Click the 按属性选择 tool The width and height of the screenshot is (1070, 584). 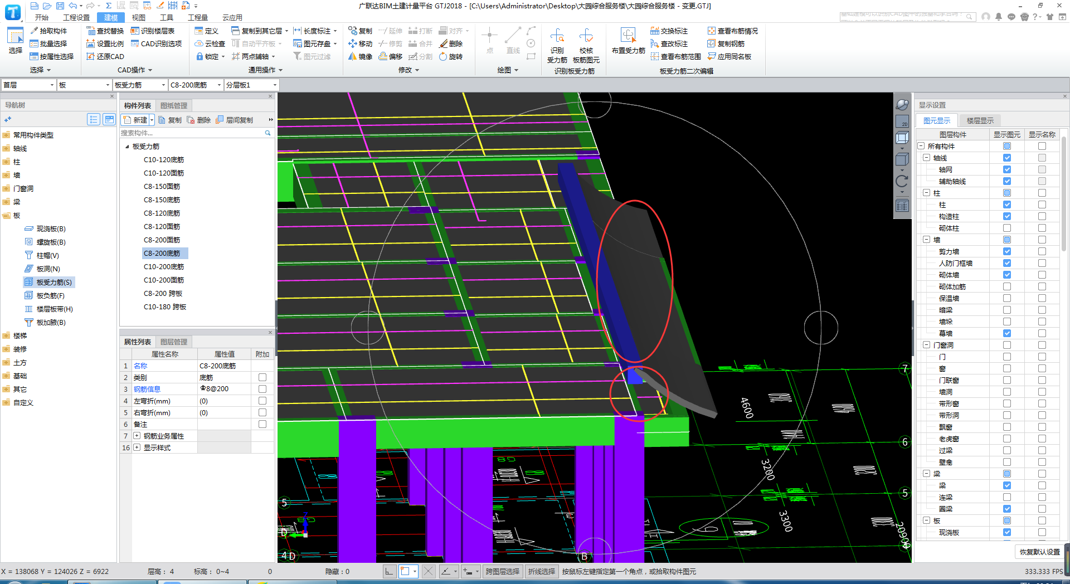tap(51, 56)
